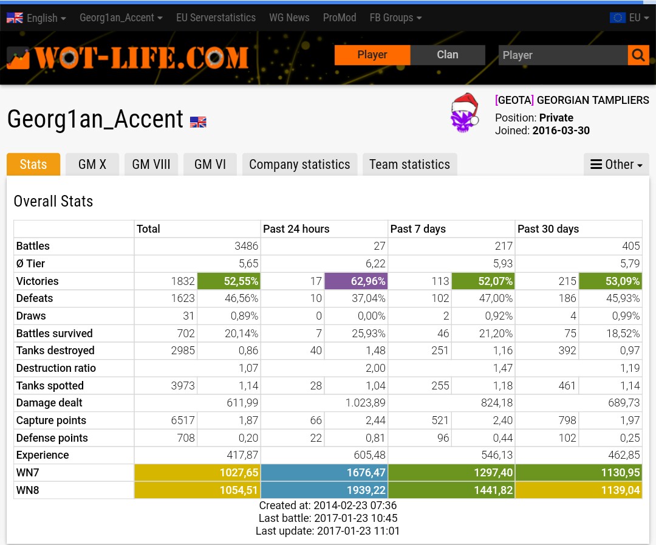
Task: Go to WG News
Action: 289,18
